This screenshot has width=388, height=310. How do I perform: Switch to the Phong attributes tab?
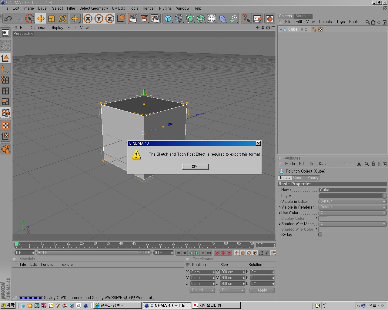point(313,178)
